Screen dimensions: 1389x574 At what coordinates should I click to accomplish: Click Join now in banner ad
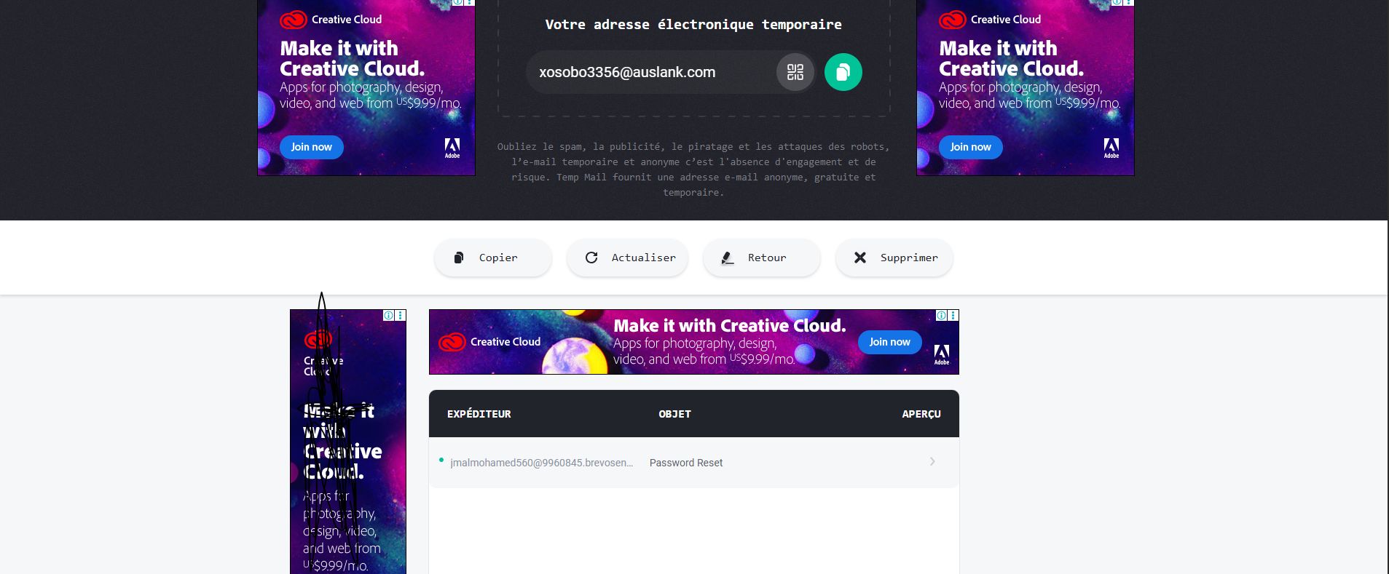click(890, 342)
